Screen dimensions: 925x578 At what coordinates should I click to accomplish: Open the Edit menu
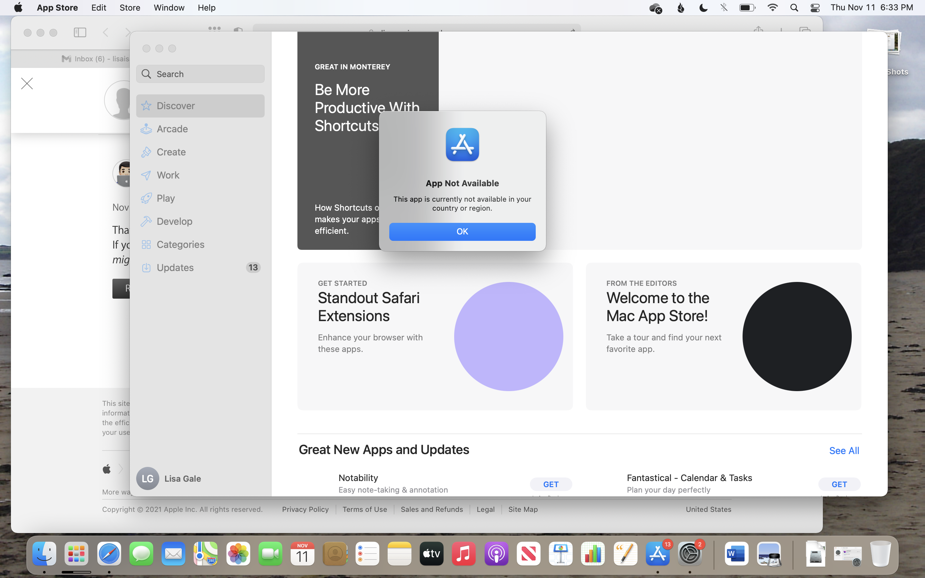click(x=99, y=8)
